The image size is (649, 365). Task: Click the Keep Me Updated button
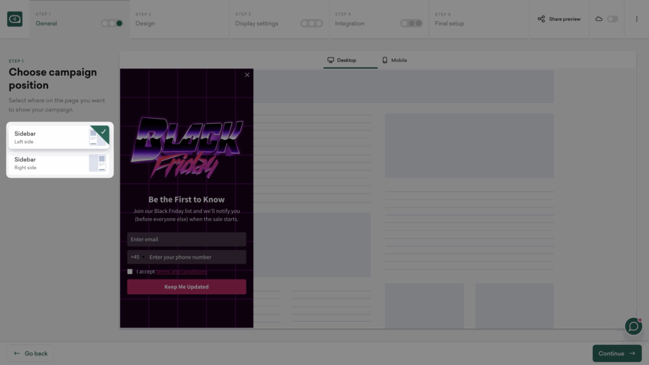pos(186,287)
